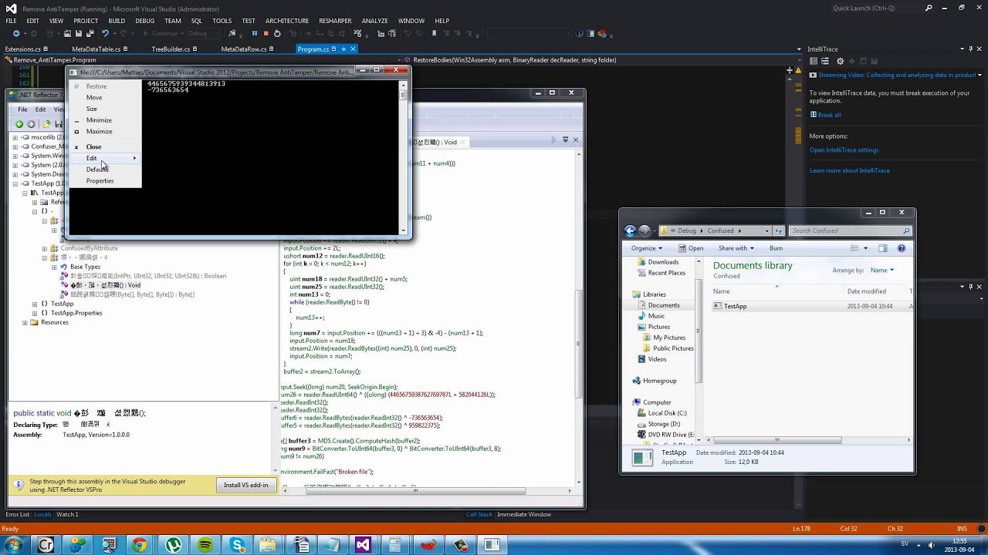Click Open IntelliTrace settings link
988x555 pixels.
tap(844, 150)
